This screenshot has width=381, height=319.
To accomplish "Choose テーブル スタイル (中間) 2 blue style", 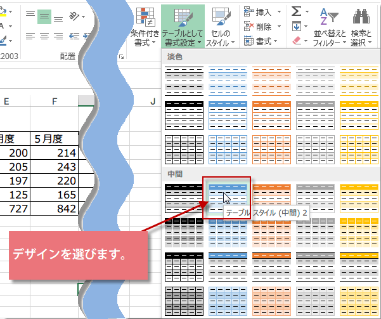I will tap(228, 199).
